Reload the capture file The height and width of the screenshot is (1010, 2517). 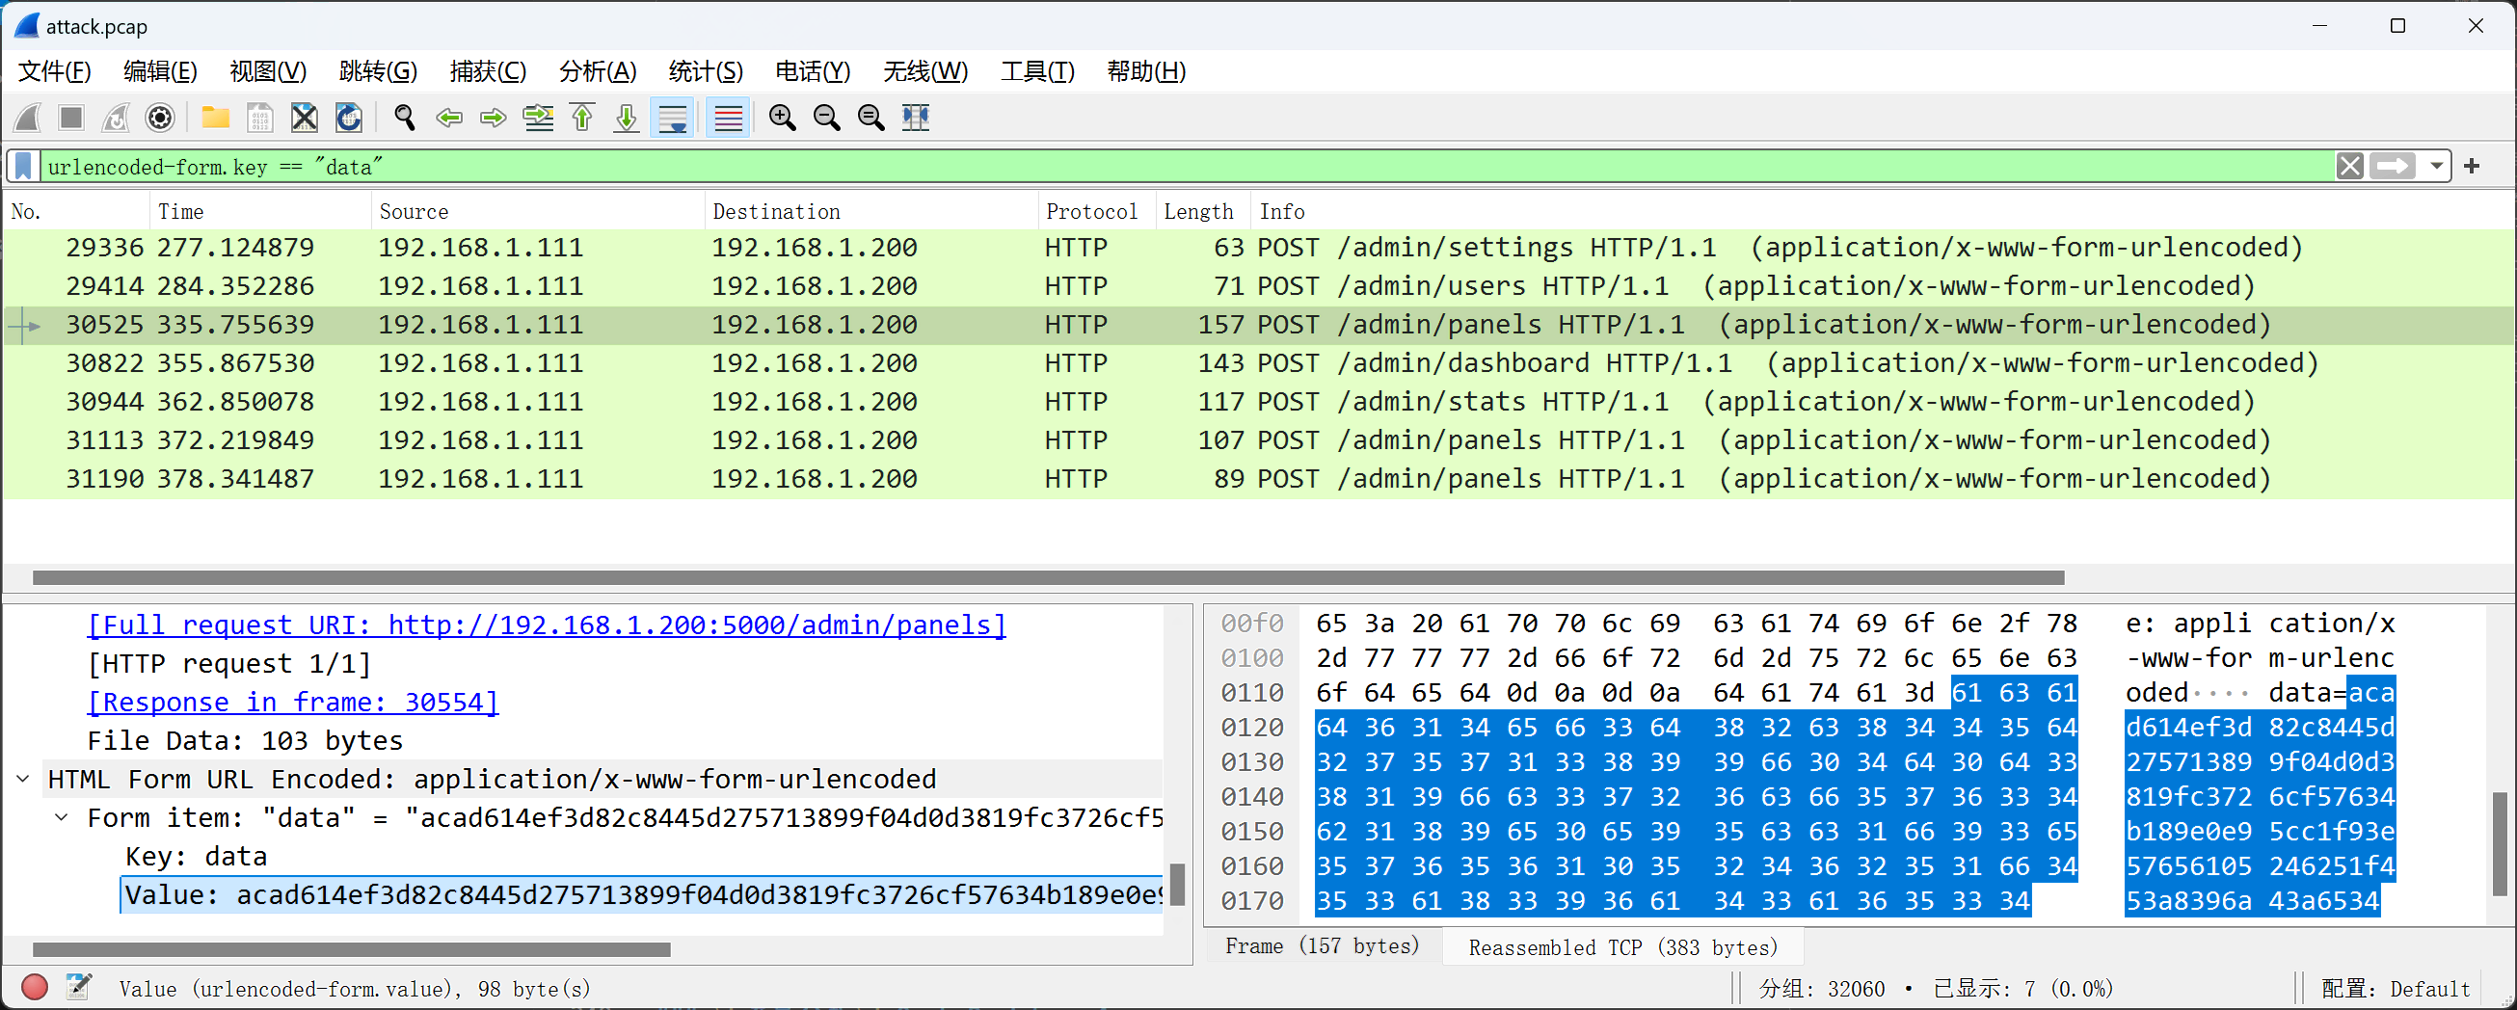[x=349, y=119]
